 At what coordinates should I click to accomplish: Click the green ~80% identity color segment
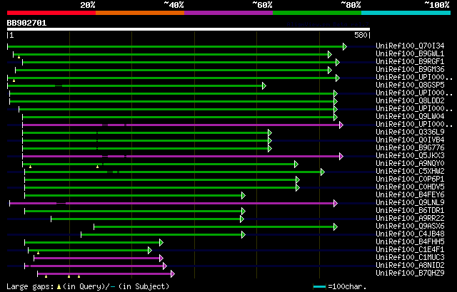tap(317, 13)
